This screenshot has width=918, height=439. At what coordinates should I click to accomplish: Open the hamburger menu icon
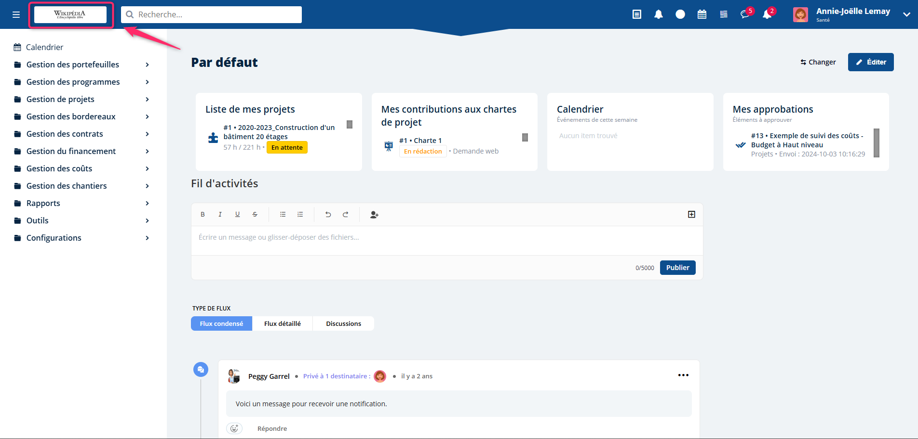point(16,14)
